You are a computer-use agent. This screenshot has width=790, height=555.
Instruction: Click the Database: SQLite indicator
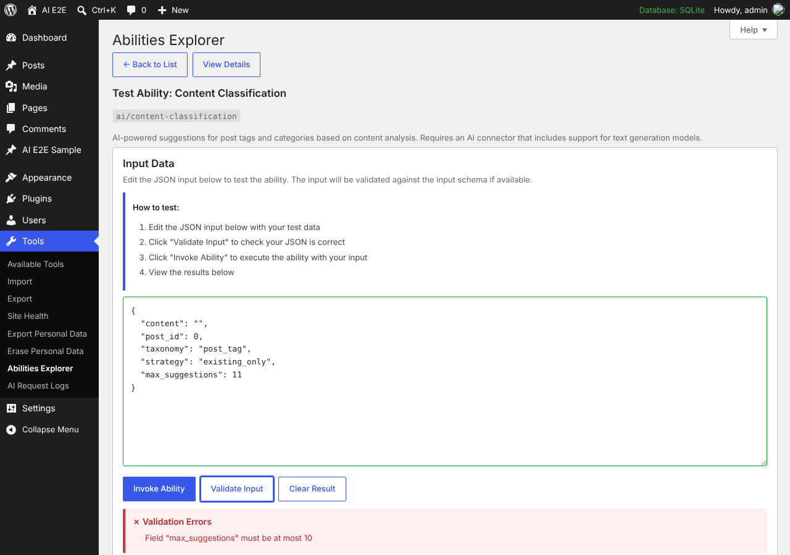click(671, 10)
